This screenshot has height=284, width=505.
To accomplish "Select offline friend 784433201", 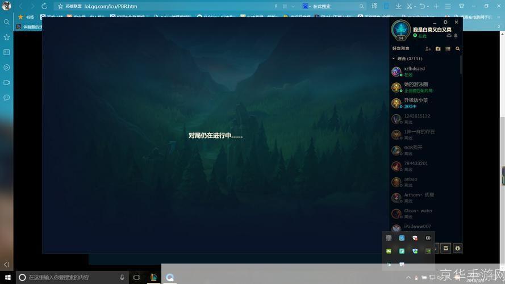I will pyautogui.click(x=425, y=166).
